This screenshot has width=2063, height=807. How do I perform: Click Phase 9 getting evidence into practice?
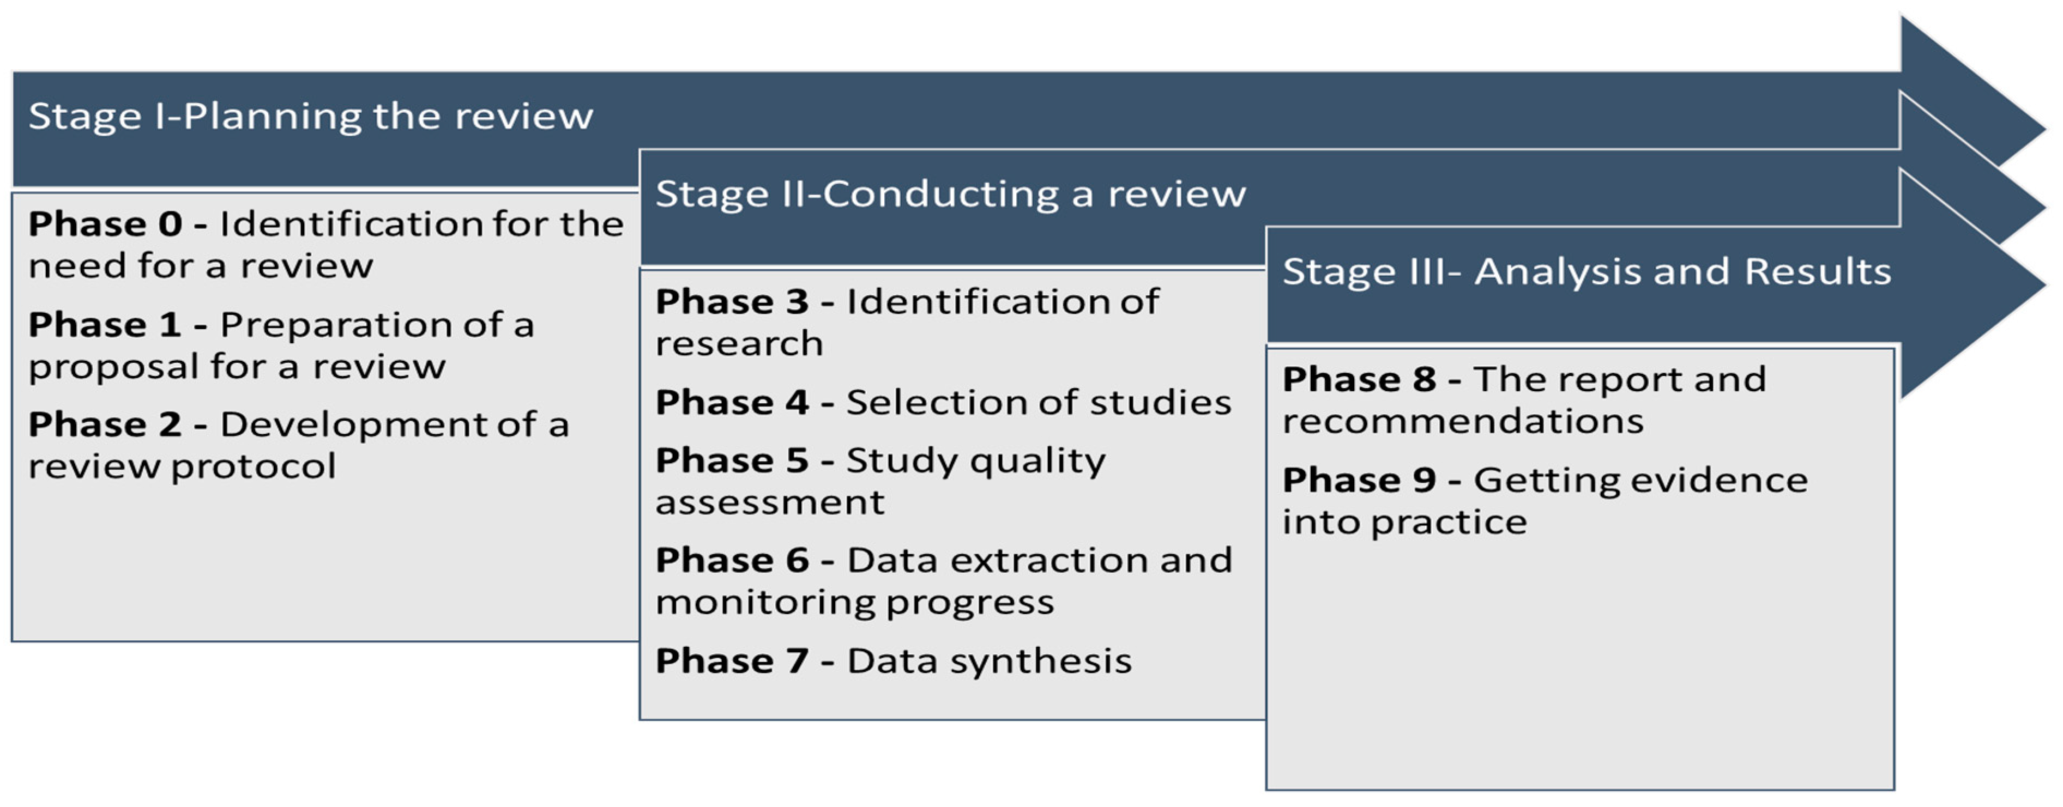(1545, 500)
